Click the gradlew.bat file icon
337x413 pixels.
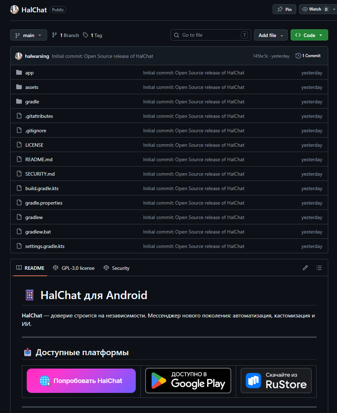tap(19, 232)
